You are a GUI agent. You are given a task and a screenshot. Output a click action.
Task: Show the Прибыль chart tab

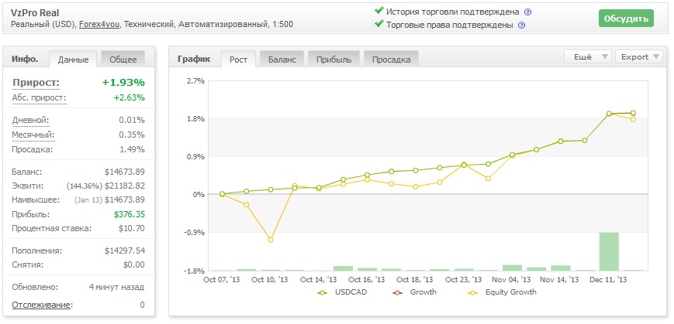pyautogui.click(x=334, y=59)
